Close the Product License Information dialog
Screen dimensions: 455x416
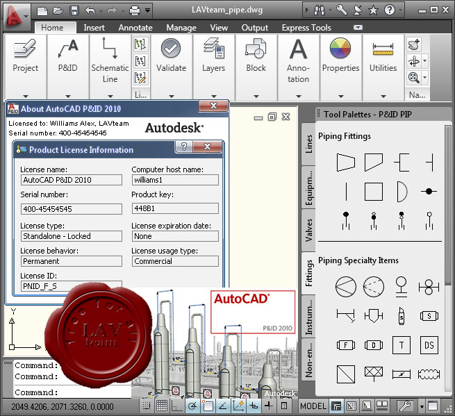click(x=207, y=147)
